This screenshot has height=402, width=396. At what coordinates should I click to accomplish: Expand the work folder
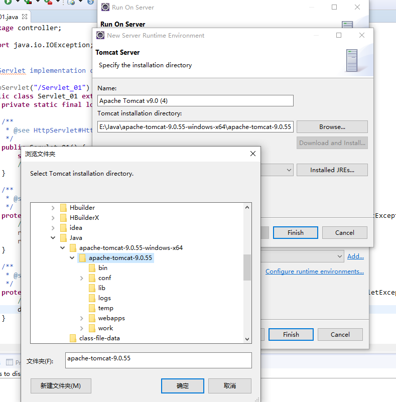[81, 328]
